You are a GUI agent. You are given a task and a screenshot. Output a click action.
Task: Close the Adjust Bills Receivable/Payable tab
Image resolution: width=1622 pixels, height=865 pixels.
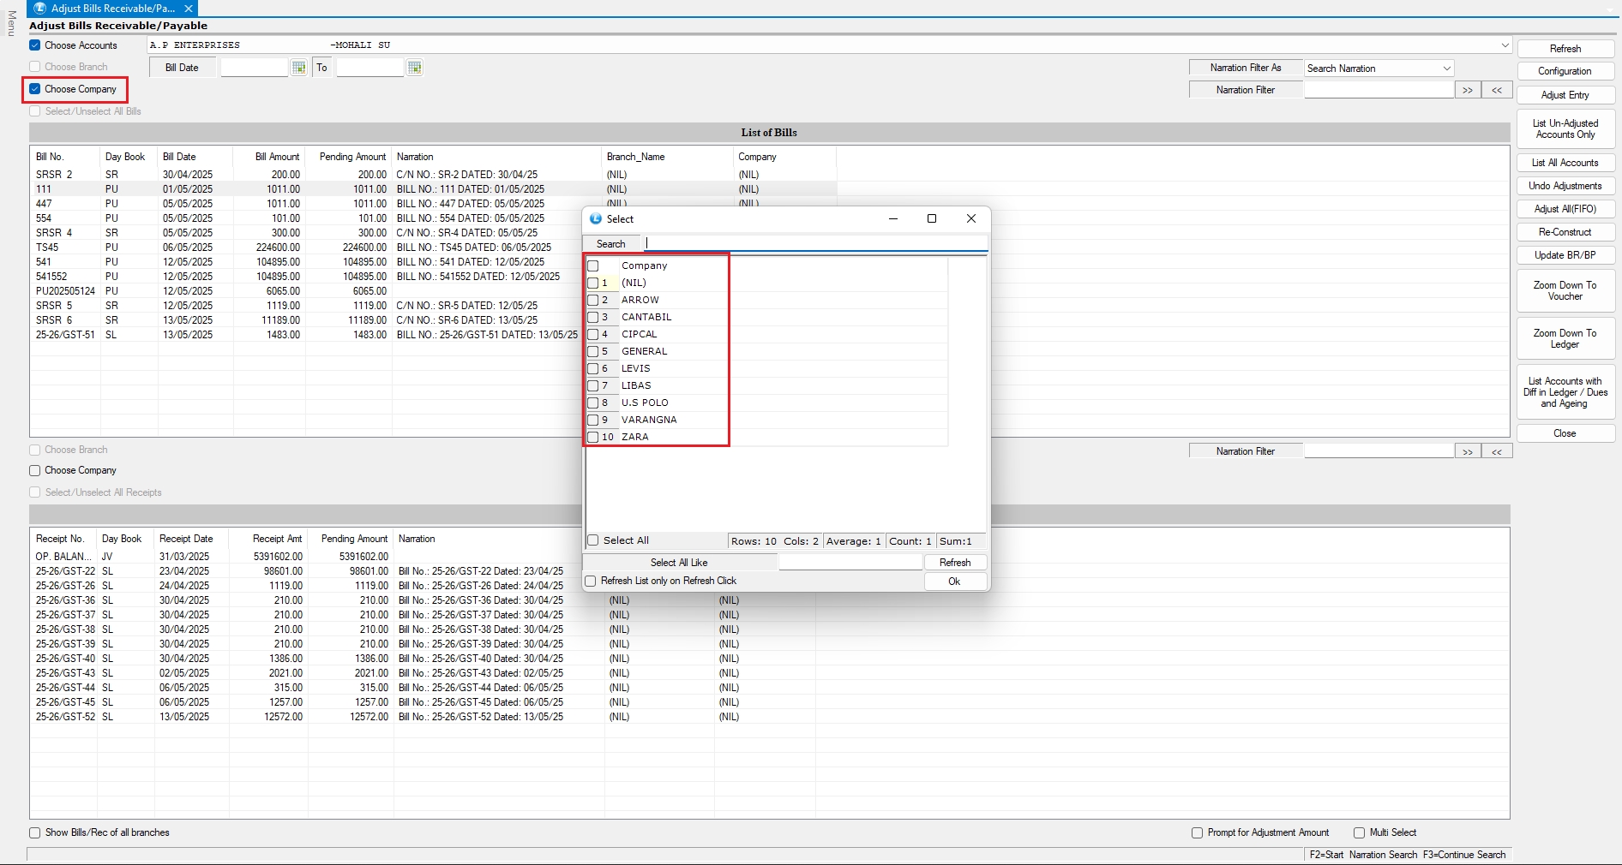point(189,9)
